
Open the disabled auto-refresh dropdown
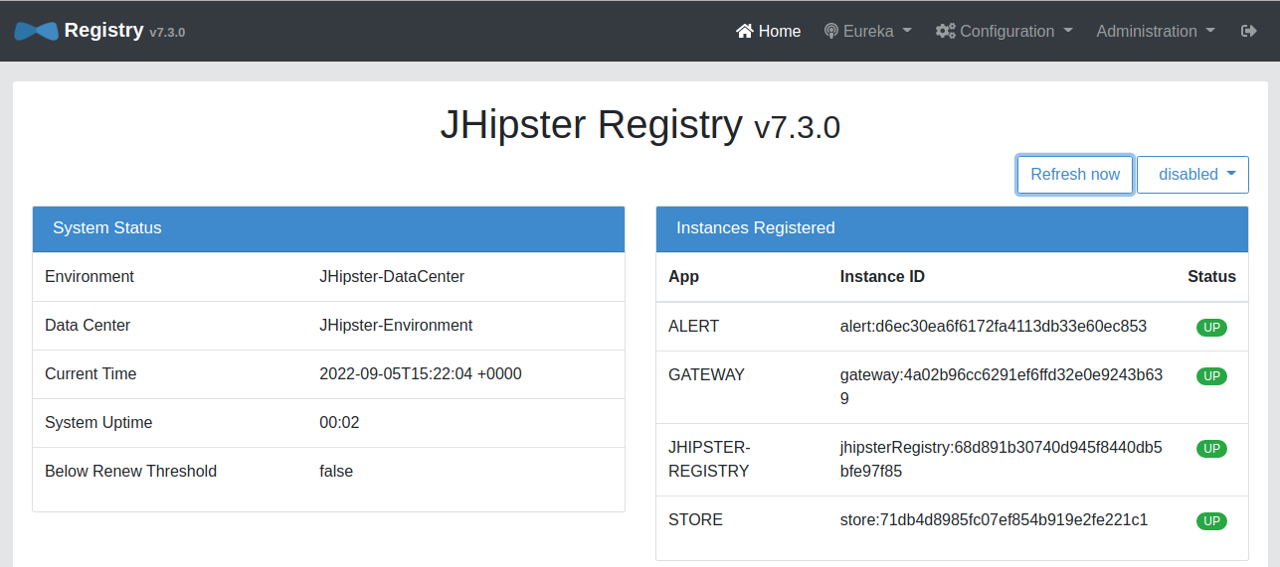pos(1192,175)
